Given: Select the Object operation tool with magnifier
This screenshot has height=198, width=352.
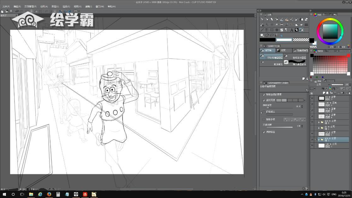Looking at the screenshot, I should (x=262, y=35).
